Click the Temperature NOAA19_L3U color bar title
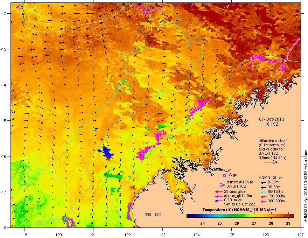This screenshot has width=308, height=238. tap(239, 210)
